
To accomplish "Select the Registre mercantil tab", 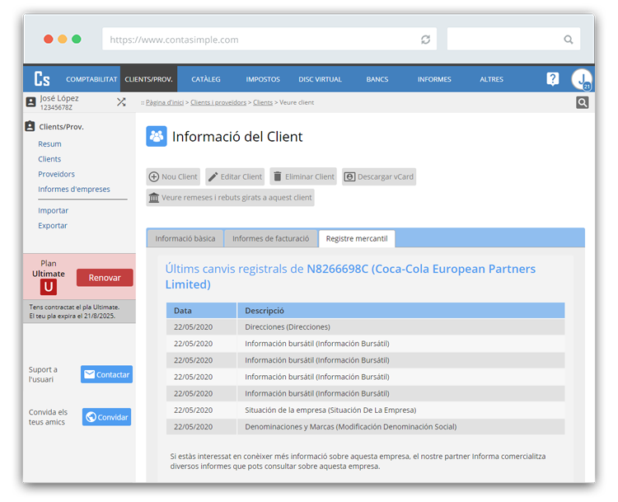I will click(x=357, y=238).
